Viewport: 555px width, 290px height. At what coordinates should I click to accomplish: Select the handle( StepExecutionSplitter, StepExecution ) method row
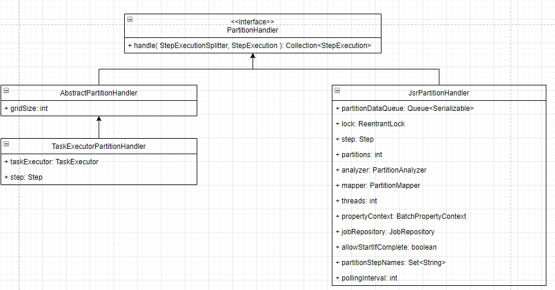click(x=253, y=46)
